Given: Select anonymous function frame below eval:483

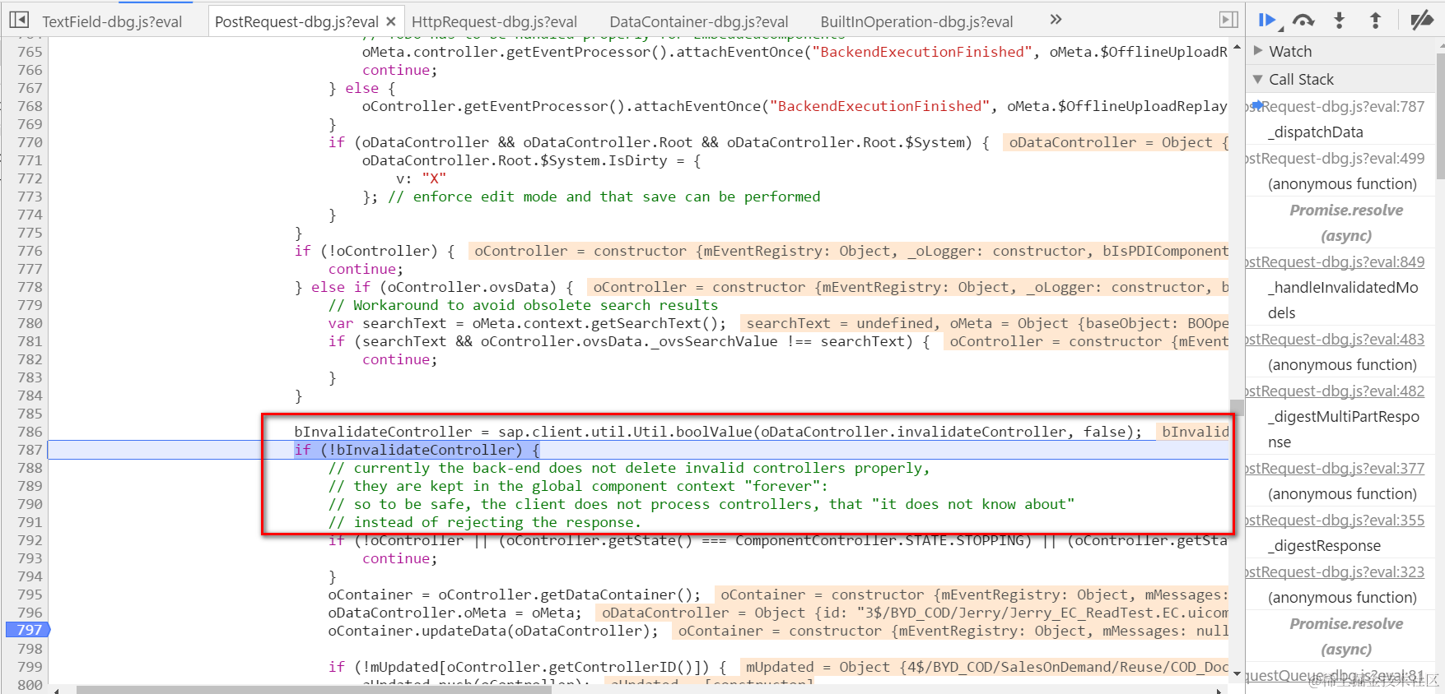Looking at the screenshot, I should tap(1342, 365).
